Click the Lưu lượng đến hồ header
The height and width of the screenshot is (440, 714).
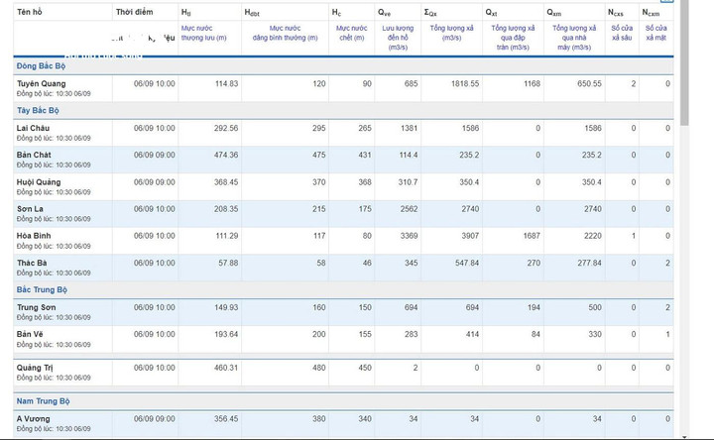pyautogui.click(x=398, y=38)
